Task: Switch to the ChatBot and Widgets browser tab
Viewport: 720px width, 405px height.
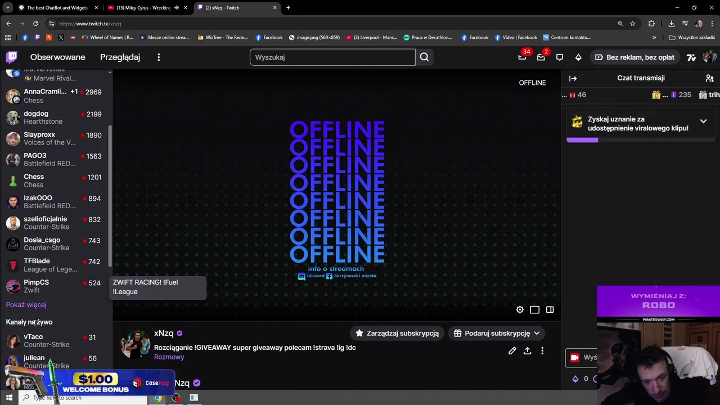Action: [x=58, y=8]
